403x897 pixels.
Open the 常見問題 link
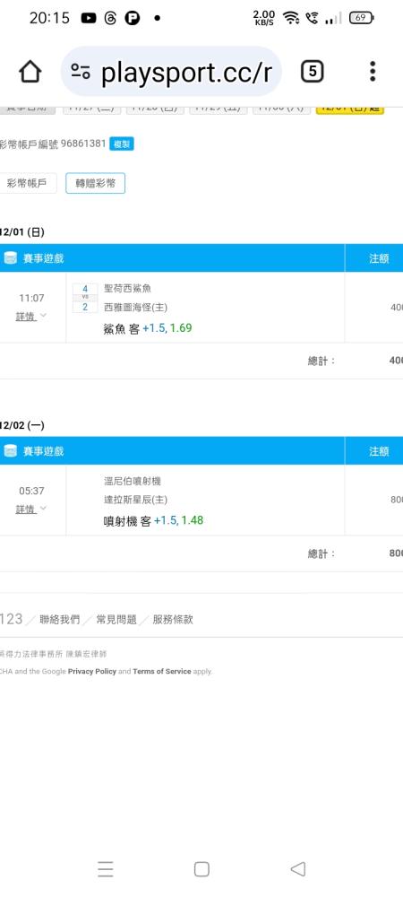point(116,620)
